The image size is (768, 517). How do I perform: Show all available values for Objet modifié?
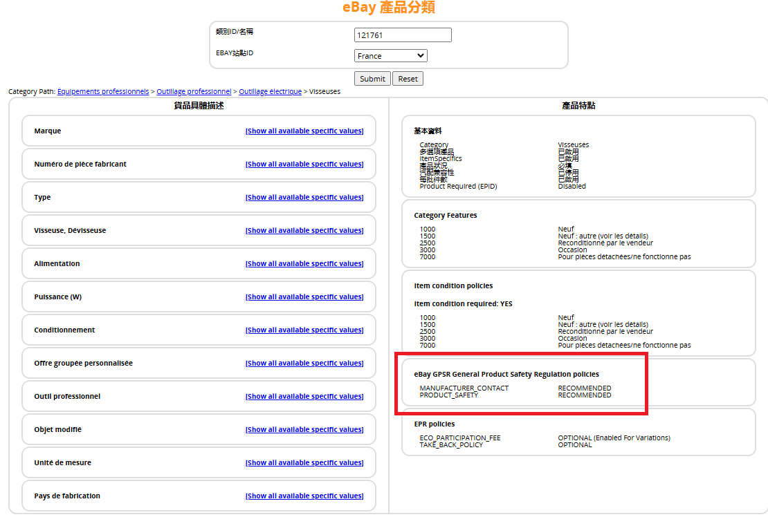point(304,430)
